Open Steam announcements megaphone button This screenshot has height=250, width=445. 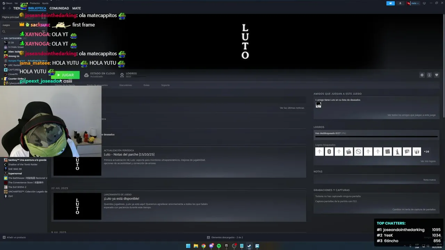(390, 3)
